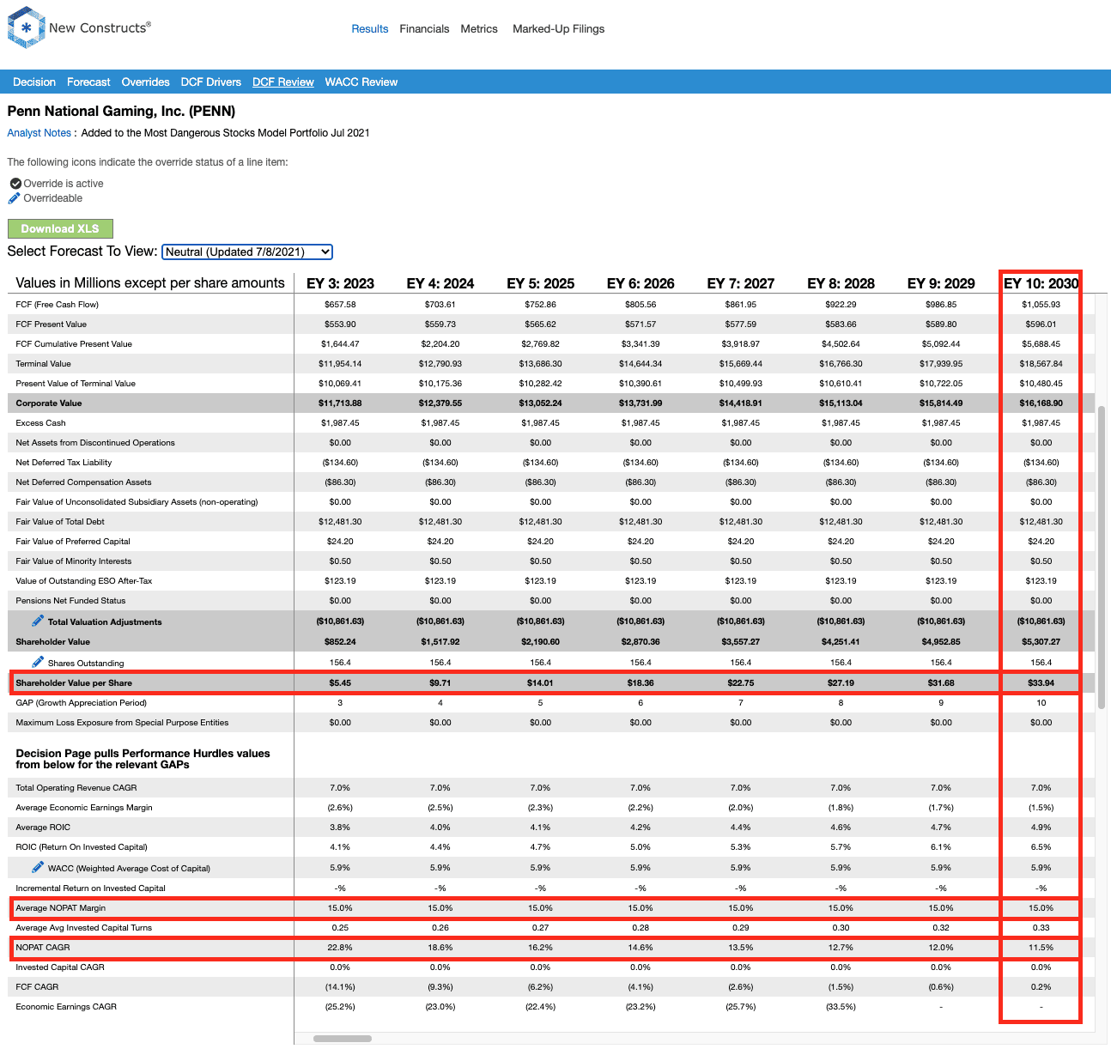The image size is (1111, 1049).
Task: Open the Results tab
Action: [x=370, y=29]
